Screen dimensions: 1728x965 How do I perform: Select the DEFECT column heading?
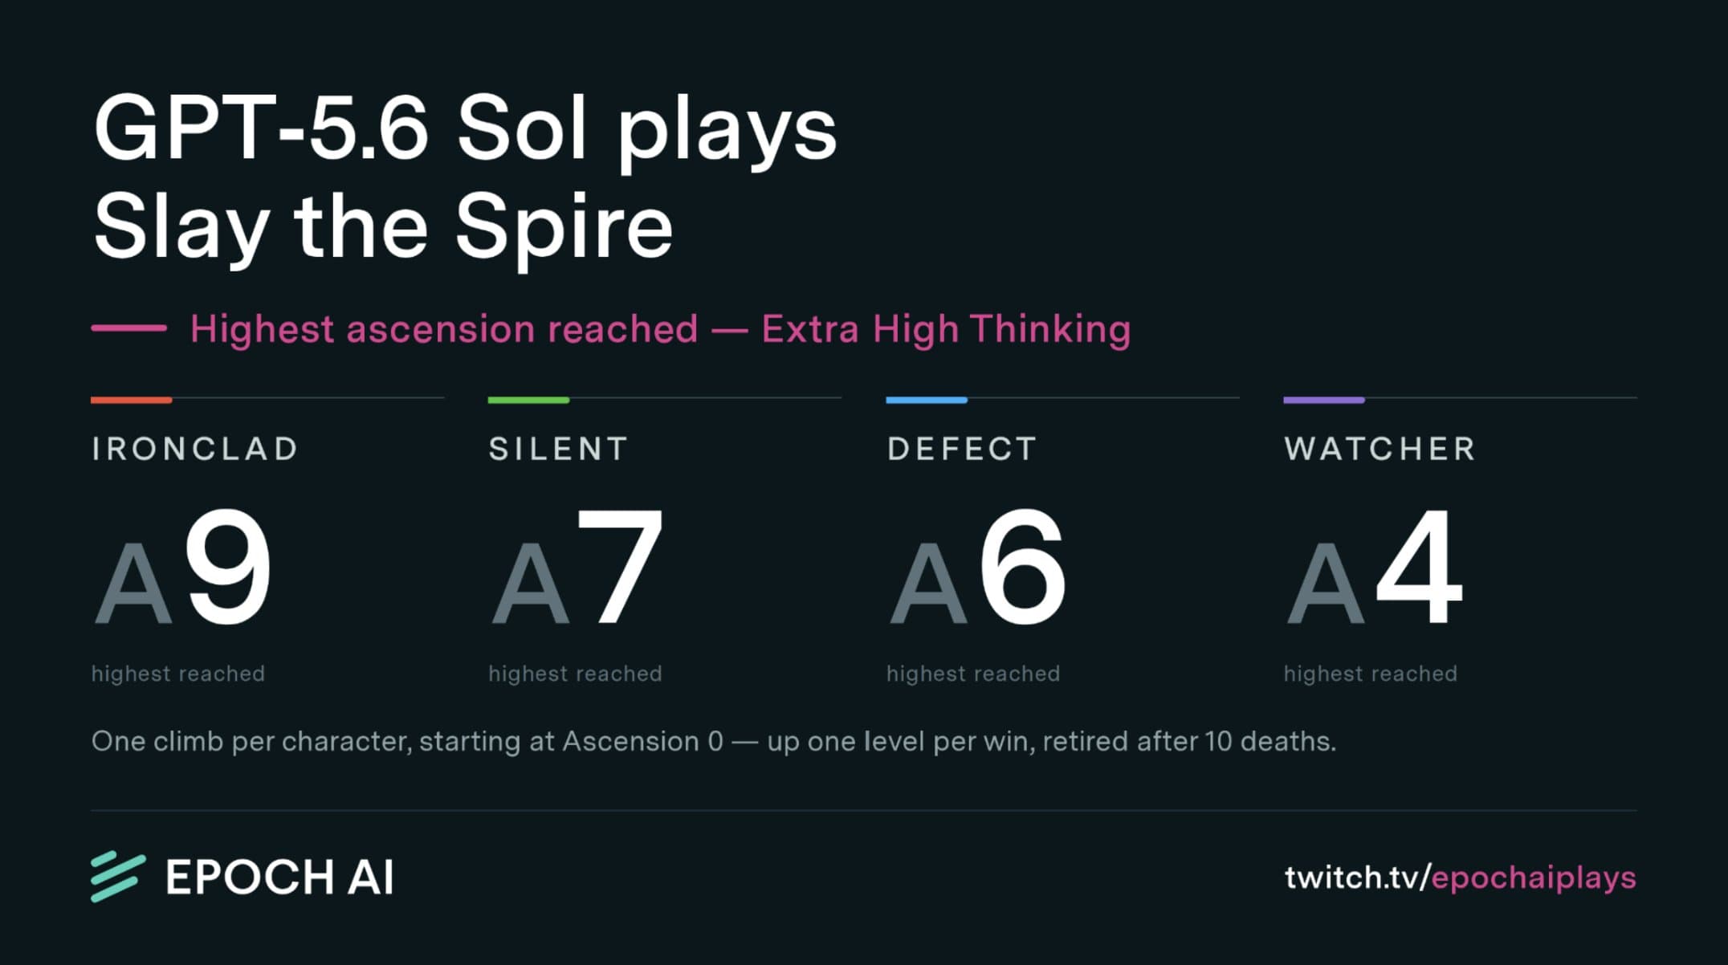click(x=962, y=449)
